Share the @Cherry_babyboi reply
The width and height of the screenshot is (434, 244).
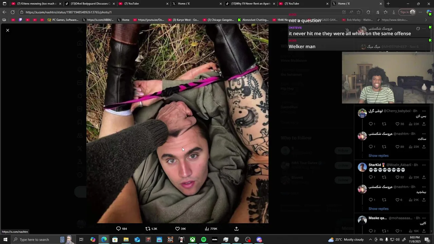point(424,124)
